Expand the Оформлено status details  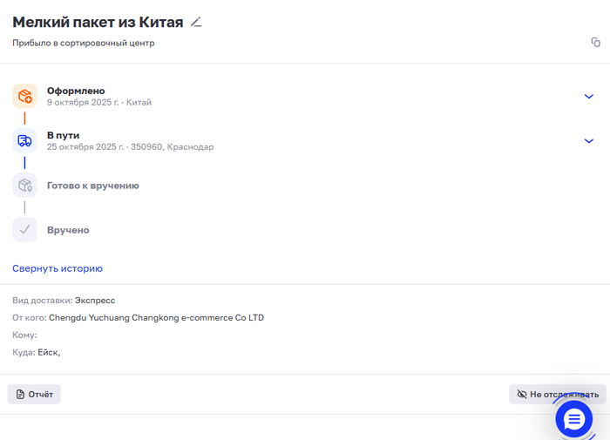(x=588, y=97)
